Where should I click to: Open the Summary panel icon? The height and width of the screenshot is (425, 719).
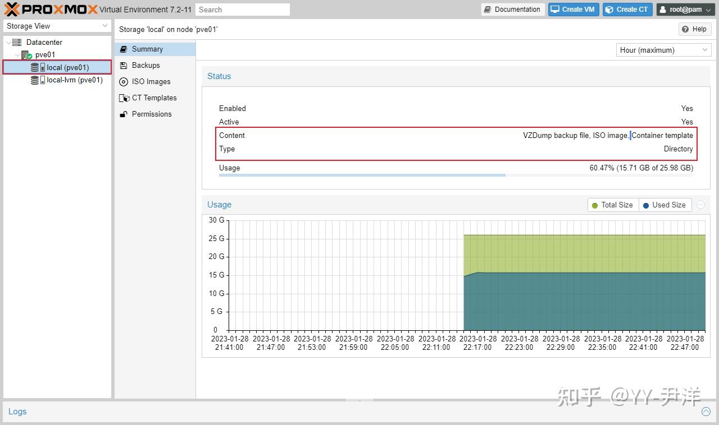(x=124, y=49)
